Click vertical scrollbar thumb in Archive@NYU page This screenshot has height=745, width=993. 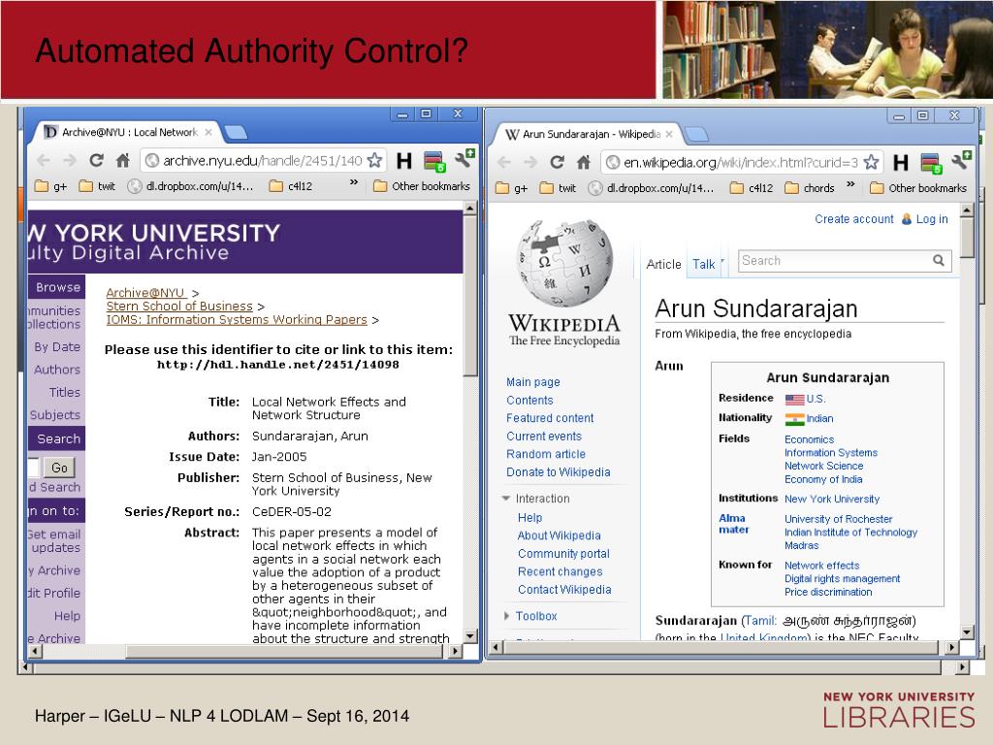click(470, 296)
